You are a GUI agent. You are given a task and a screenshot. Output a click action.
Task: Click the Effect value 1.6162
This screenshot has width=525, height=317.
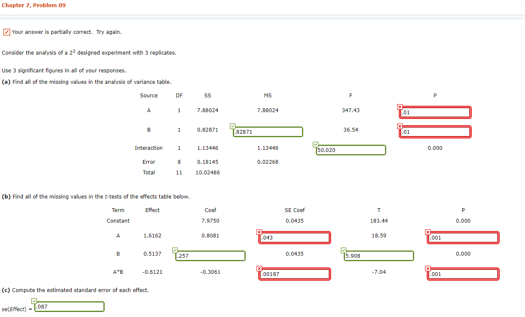tap(152, 236)
